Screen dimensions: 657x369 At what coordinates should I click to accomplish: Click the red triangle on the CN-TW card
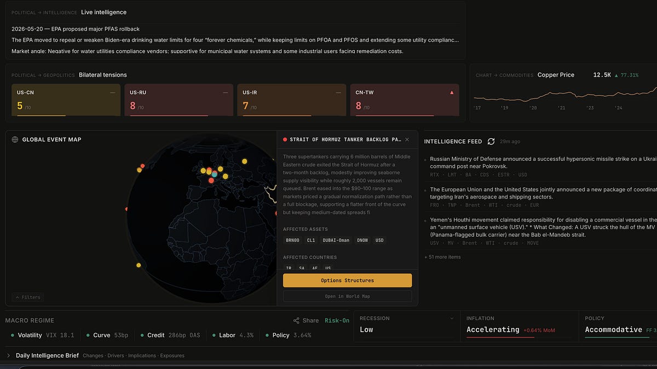[452, 92]
